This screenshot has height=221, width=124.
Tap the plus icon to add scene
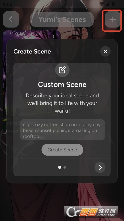pos(113,19)
